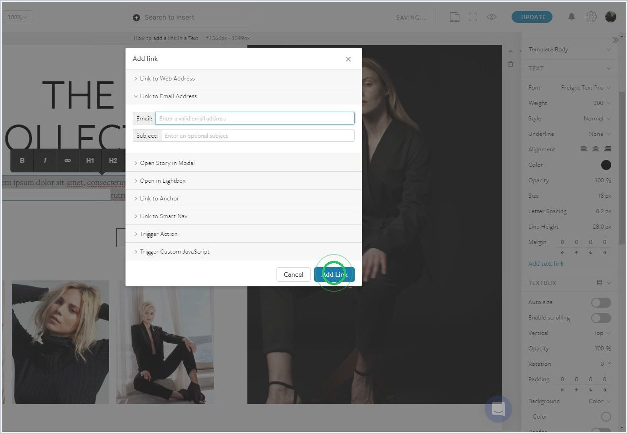The width and height of the screenshot is (628, 434).
Task: Align text center
Action: click(x=596, y=149)
